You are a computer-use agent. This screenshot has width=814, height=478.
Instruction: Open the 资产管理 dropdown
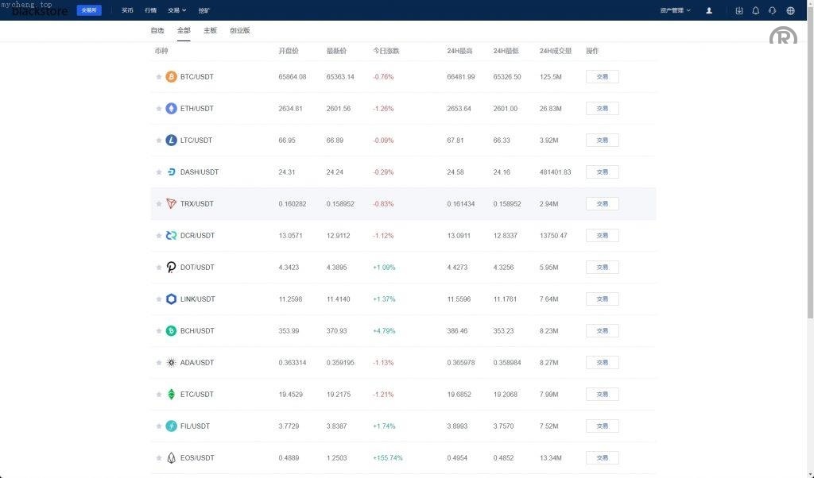675,10
